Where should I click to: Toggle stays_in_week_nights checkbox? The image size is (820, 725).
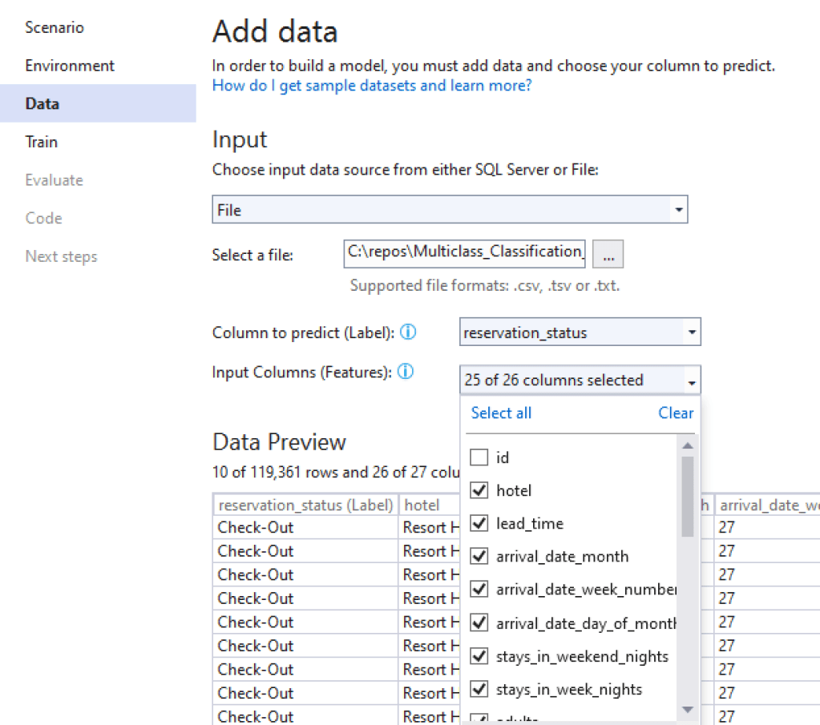479,689
